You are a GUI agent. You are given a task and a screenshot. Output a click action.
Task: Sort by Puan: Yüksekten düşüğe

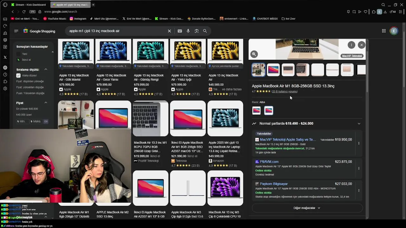[30, 93]
